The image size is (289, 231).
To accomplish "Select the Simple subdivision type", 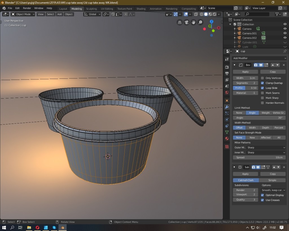I will 272,180.
